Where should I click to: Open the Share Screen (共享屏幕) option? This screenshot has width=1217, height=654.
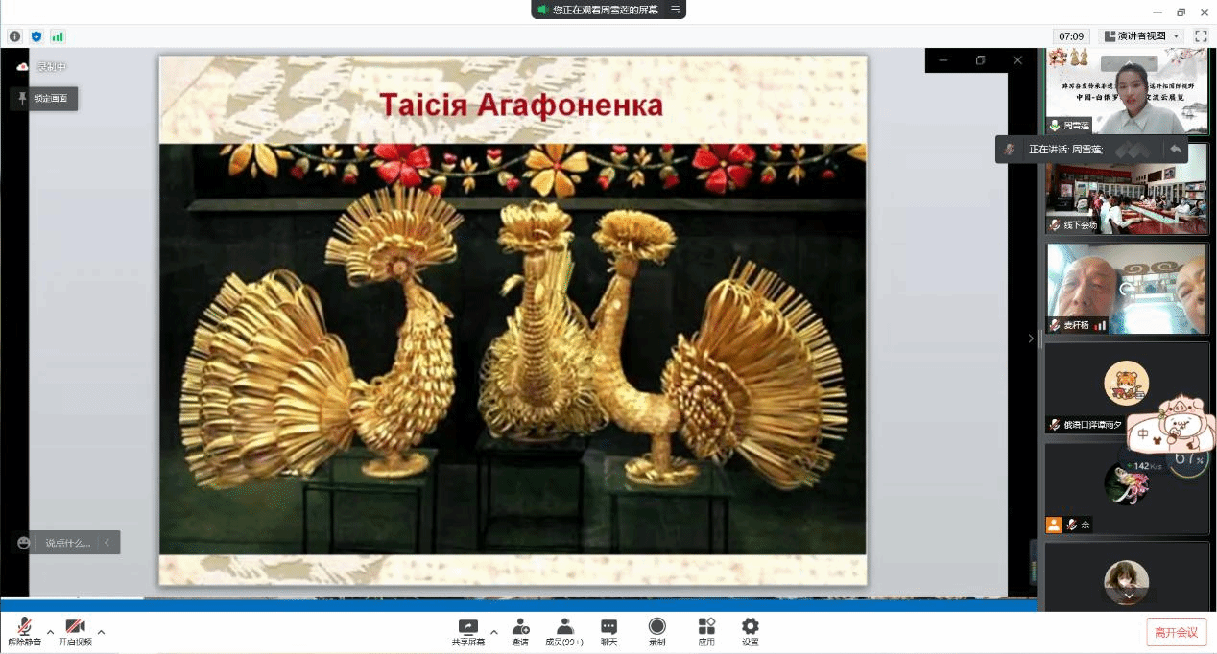[468, 630]
